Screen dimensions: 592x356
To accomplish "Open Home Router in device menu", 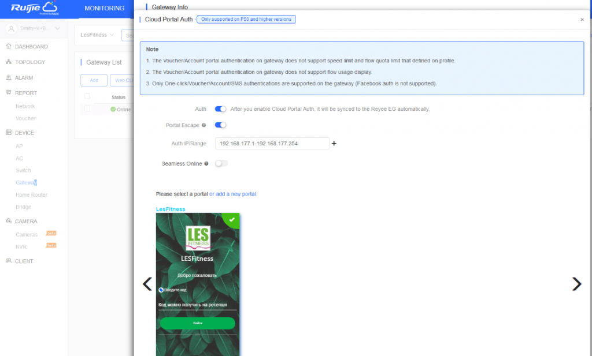I will 31,195.
